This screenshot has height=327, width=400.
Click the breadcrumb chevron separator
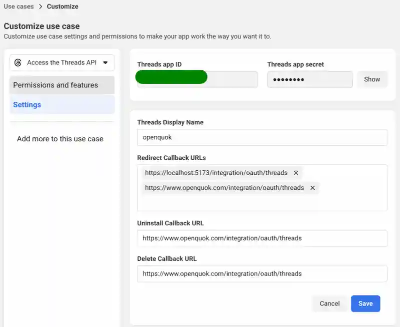(x=40, y=6)
